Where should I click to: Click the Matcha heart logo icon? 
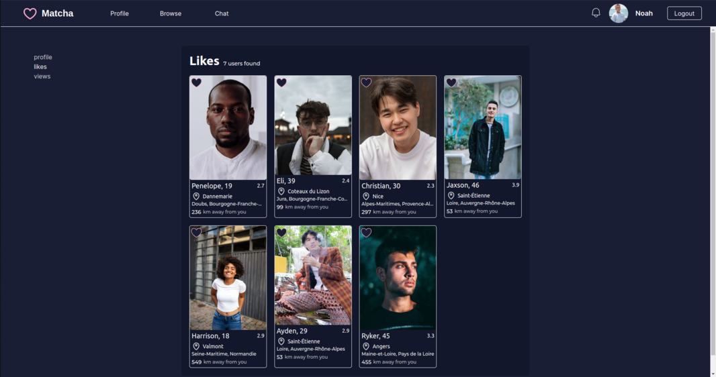click(x=30, y=13)
